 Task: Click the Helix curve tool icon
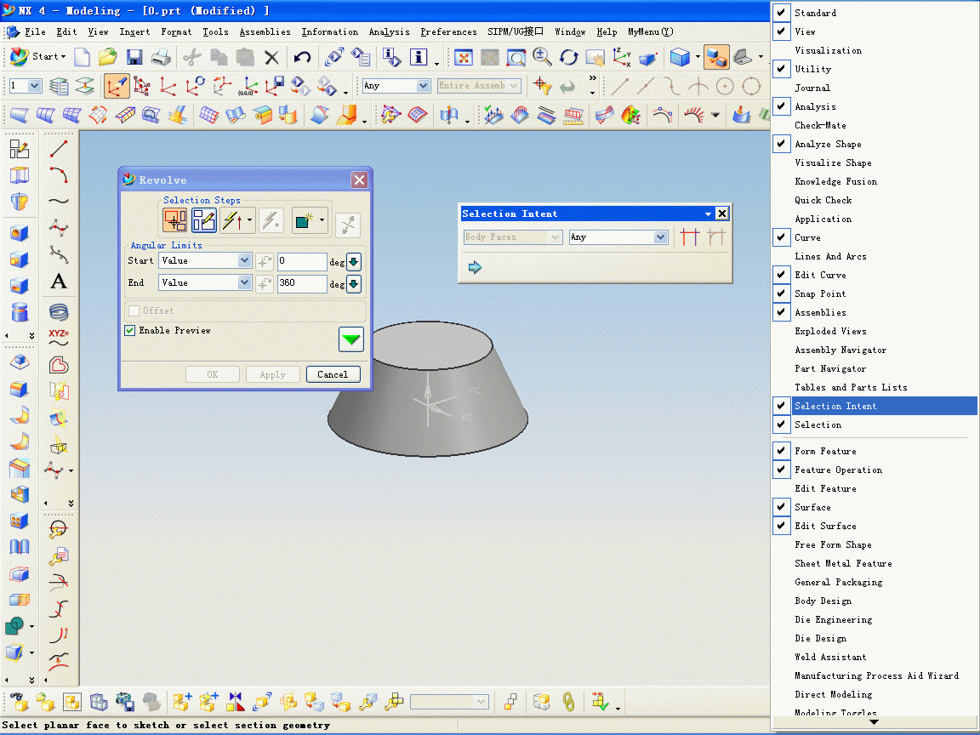click(x=59, y=312)
